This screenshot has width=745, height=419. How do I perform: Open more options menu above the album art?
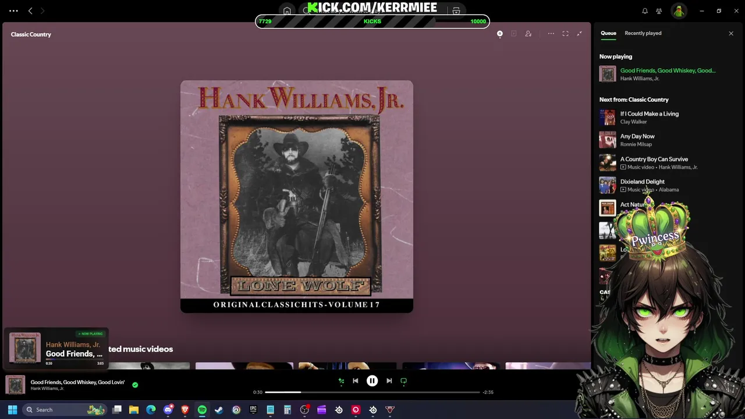(x=551, y=34)
